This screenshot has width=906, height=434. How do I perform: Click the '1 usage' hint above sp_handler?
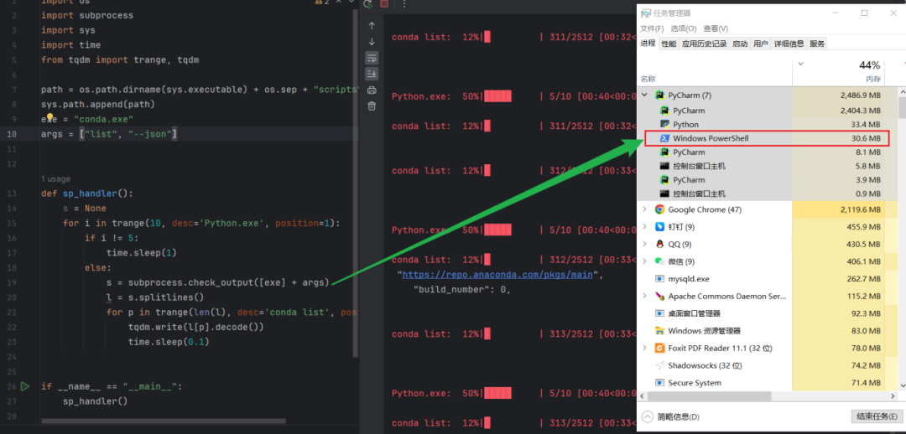pyautogui.click(x=55, y=179)
